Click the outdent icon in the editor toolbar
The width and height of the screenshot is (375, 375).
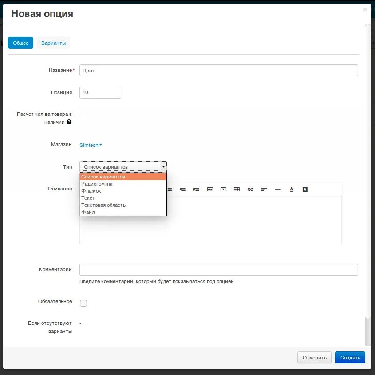[182, 189]
